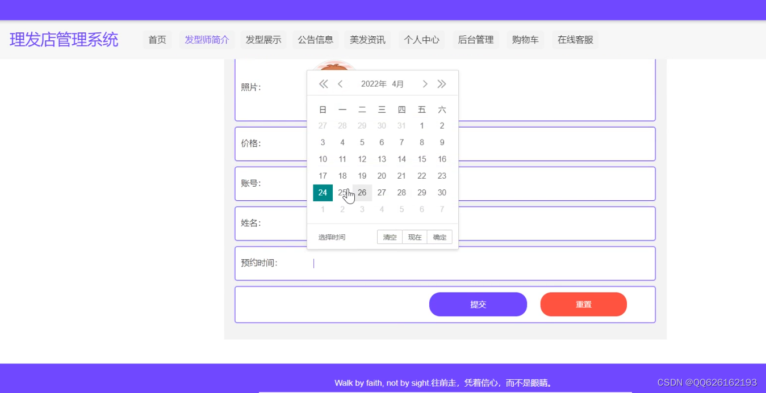Open the 2022年 year selector in the calendar
Image resolution: width=766 pixels, height=393 pixels.
374,83
